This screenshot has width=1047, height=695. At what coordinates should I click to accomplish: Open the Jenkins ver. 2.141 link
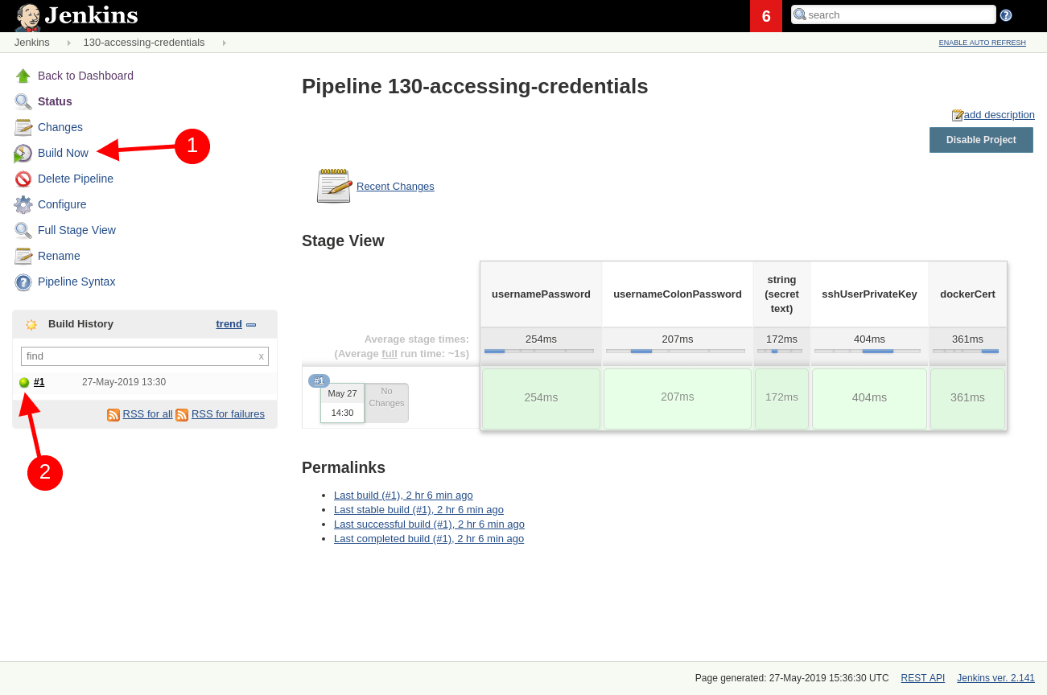tap(995, 678)
